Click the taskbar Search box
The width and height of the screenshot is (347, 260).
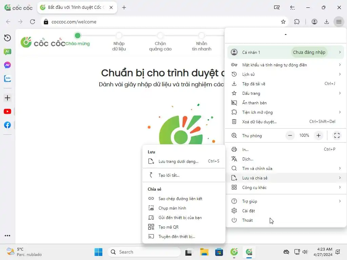(x=144, y=252)
